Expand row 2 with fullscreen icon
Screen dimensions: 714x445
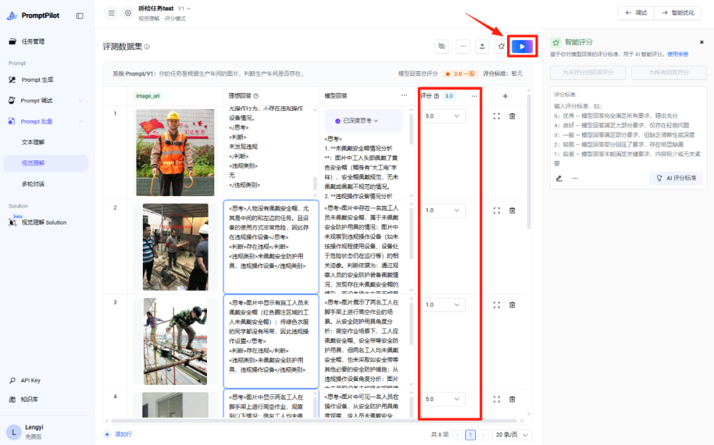coord(496,211)
